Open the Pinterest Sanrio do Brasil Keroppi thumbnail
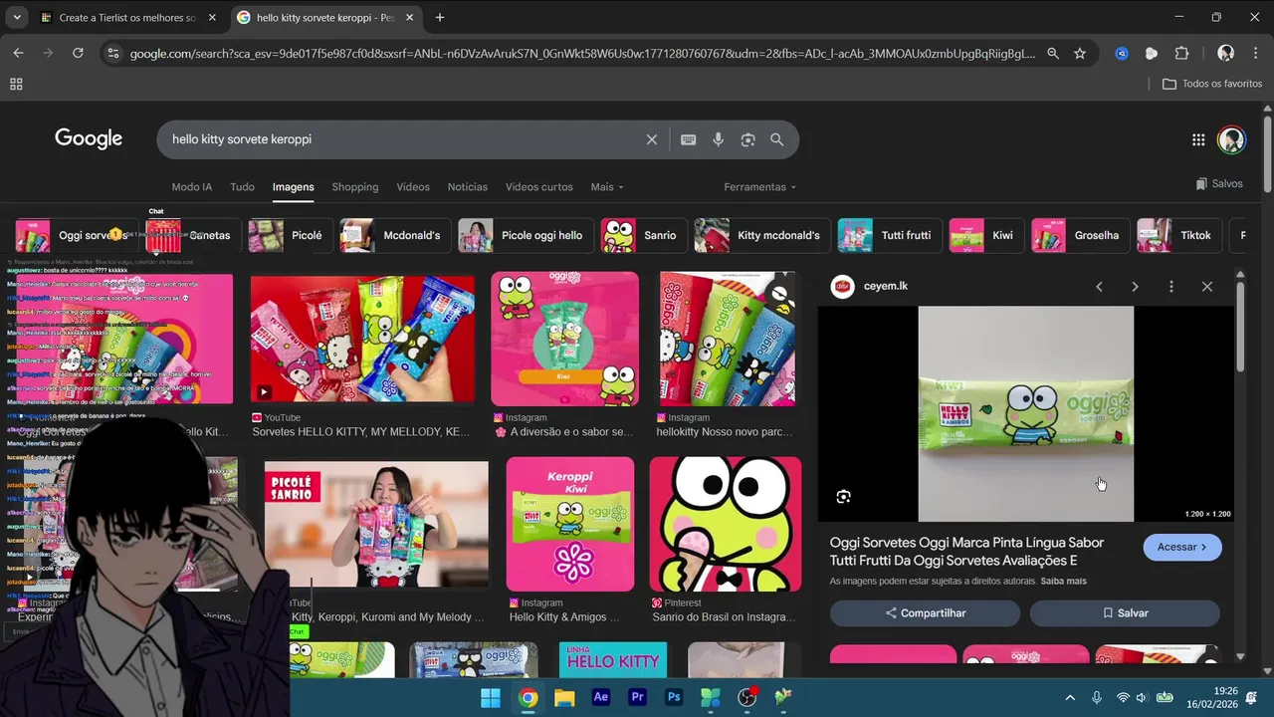The width and height of the screenshot is (1274, 717). click(x=726, y=524)
